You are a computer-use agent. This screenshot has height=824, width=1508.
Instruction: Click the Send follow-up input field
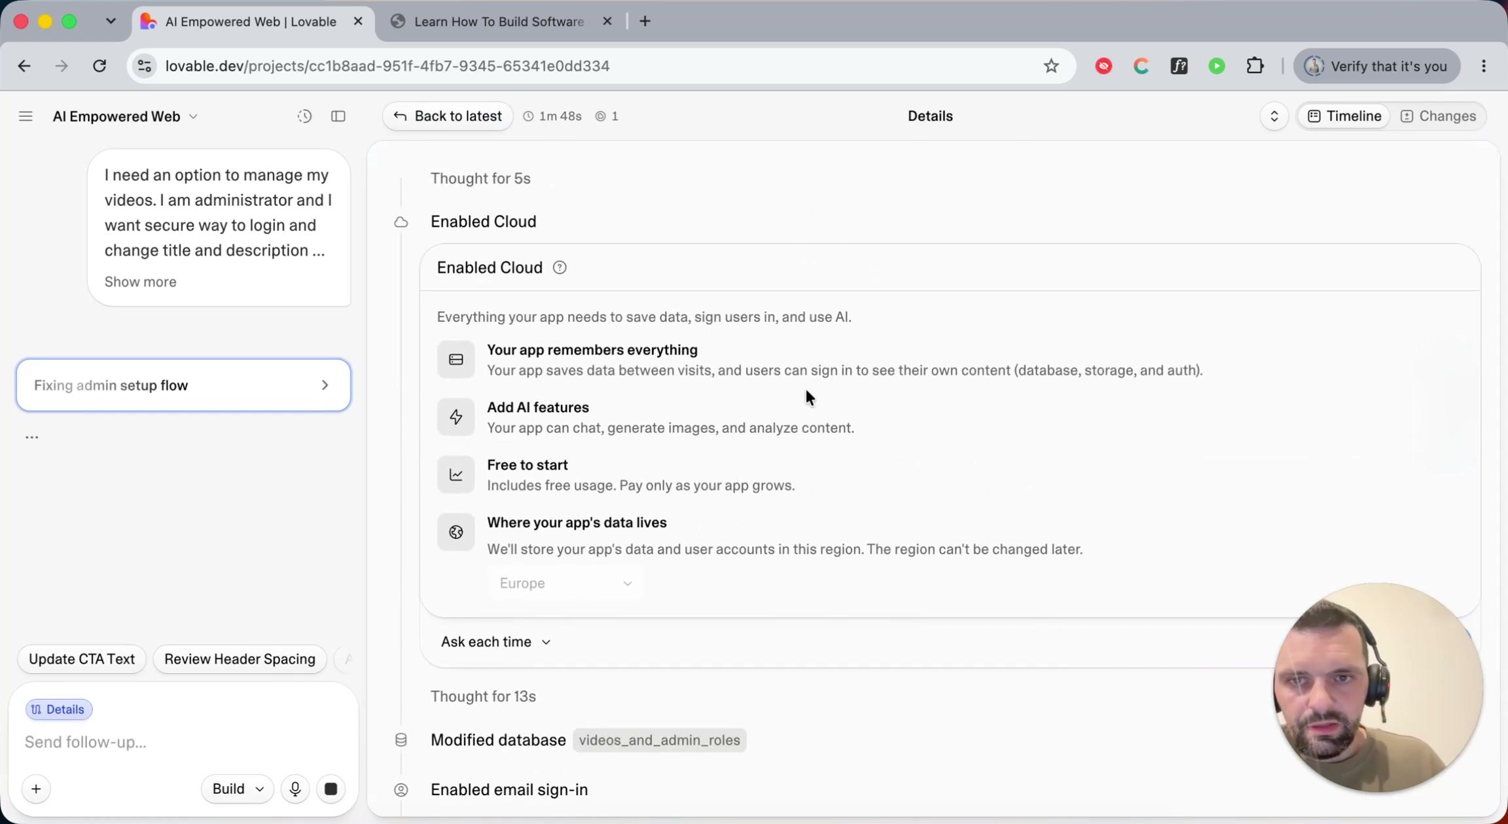pyautogui.click(x=183, y=742)
